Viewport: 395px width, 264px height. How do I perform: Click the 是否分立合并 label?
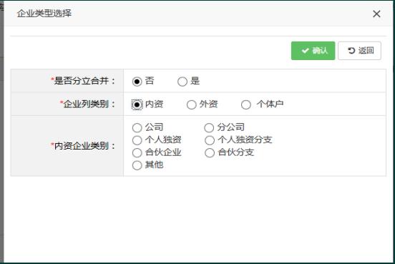83,81
